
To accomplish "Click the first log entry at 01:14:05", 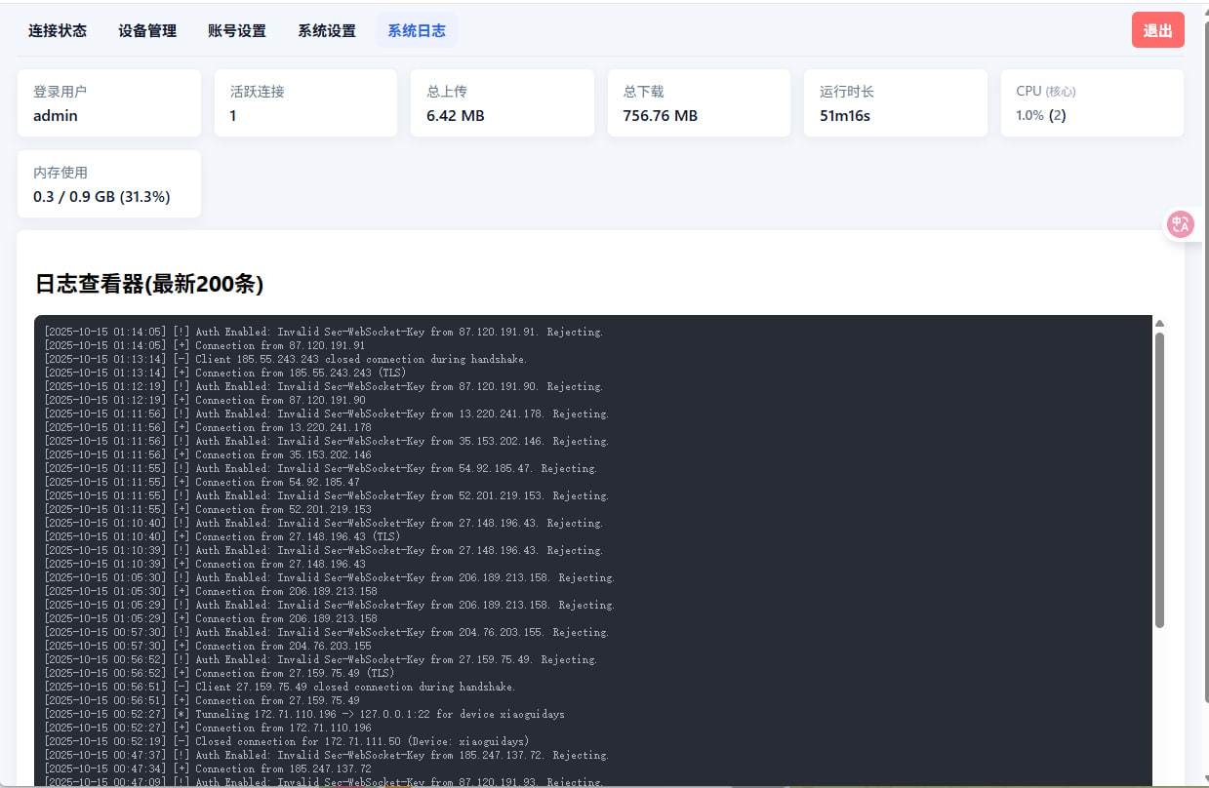I will [324, 332].
